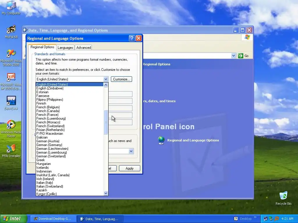Launch the Microsoft Visual J# 2005 Express shortcut
Image resolution: width=298 pixels, height=223 pixels.
11,81
